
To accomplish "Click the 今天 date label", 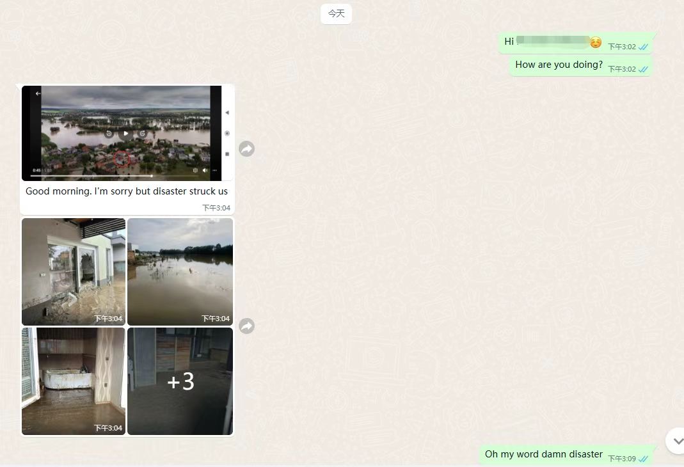I will [336, 14].
